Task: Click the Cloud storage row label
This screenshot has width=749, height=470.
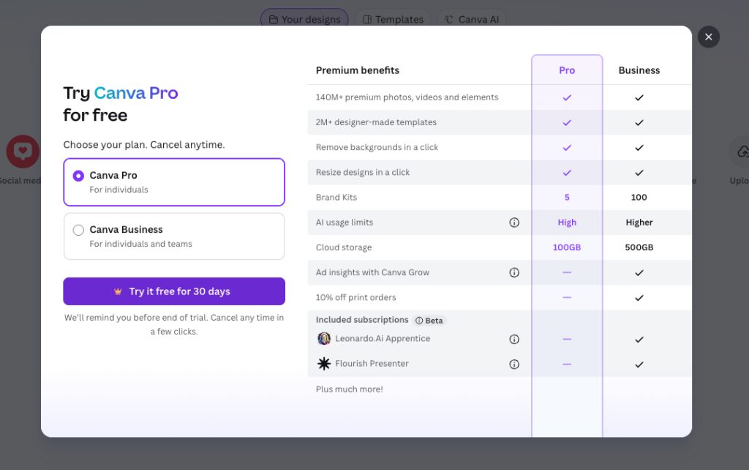Action: click(x=344, y=247)
